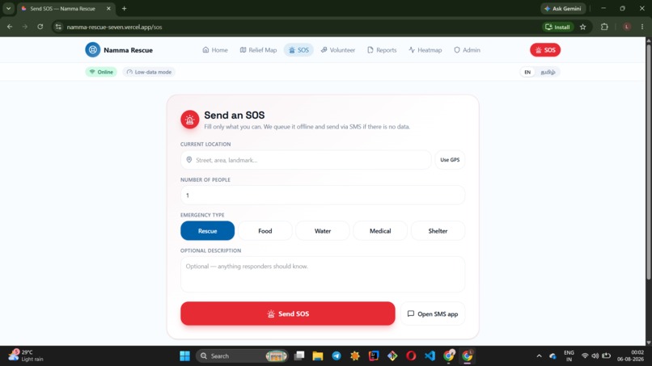Click the red SOS button in header
Screen dimensions: 652x366
point(545,50)
